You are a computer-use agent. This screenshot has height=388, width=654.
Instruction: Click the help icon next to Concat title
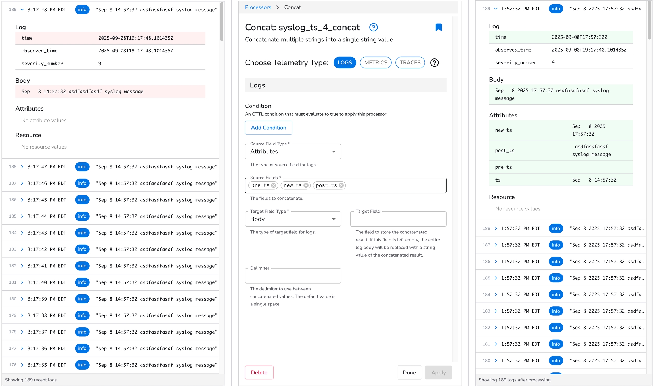(373, 28)
